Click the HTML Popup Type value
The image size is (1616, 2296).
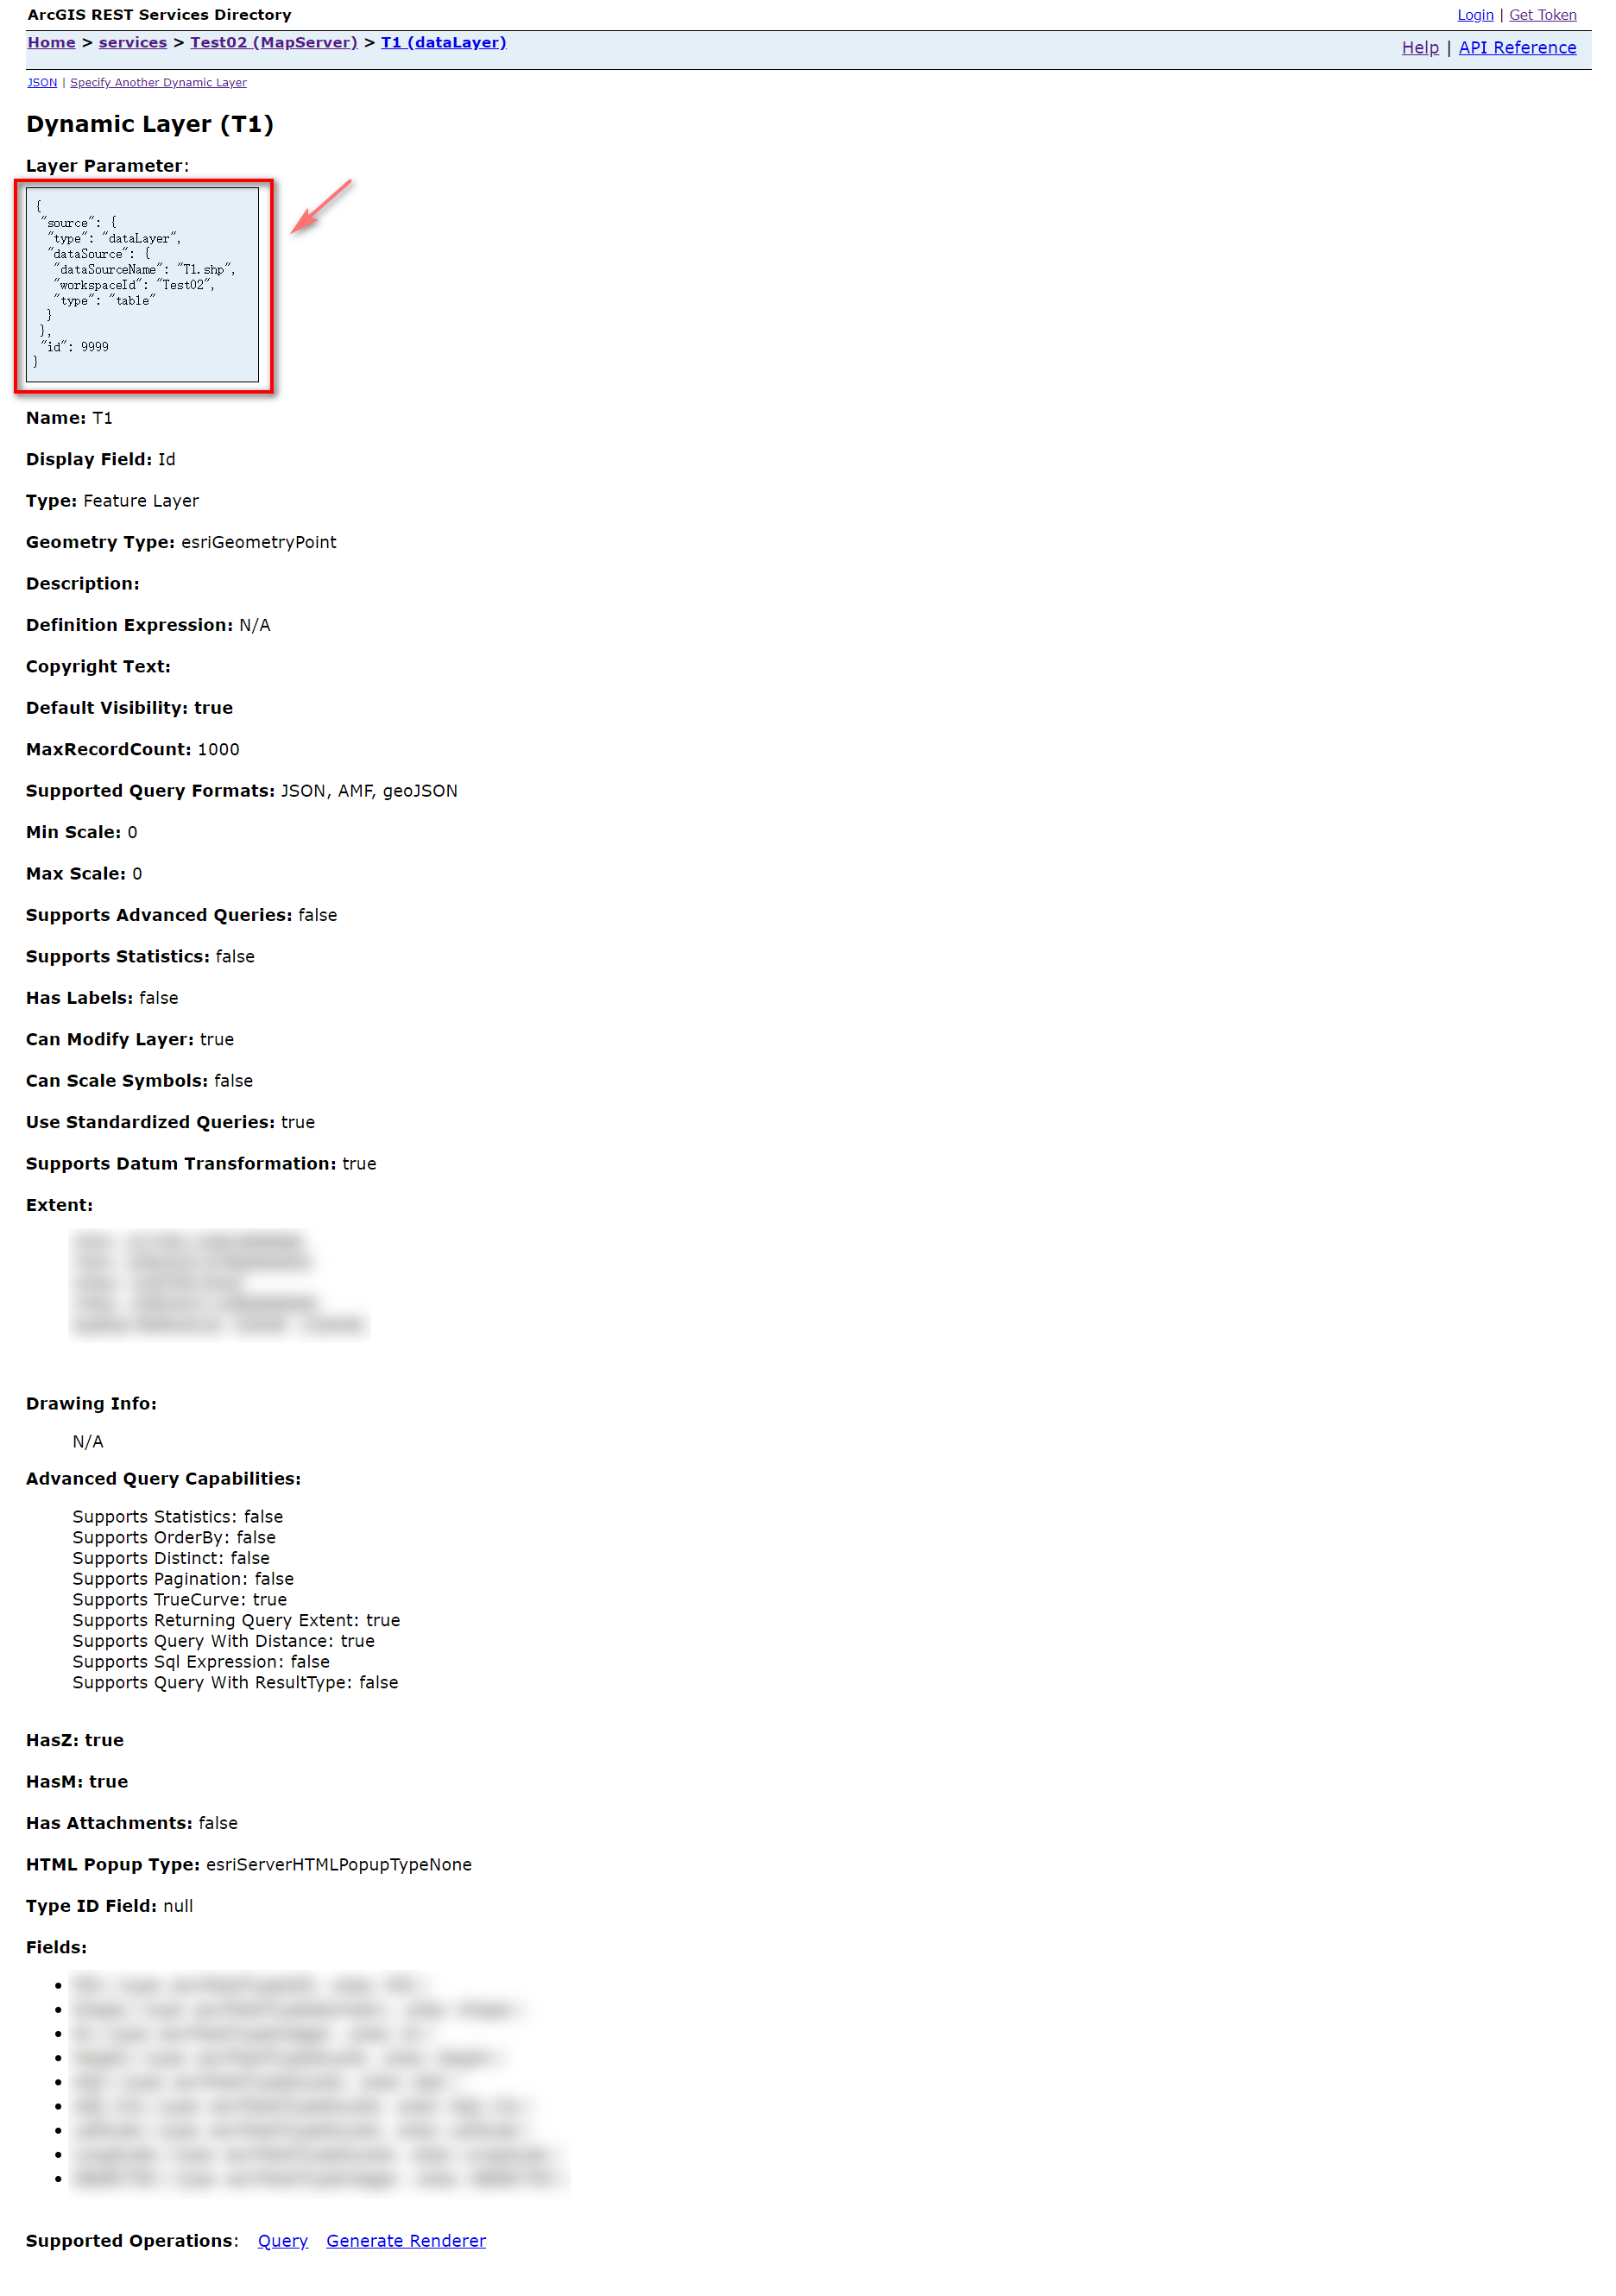tap(338, 1864)
